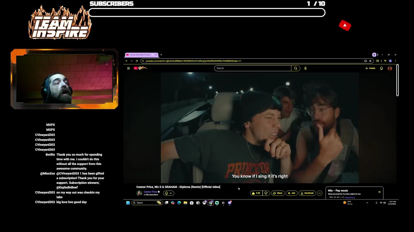The height and width of the screenshot is (232, 414).
Task: Open the Windows Start menu
Action: pos(128,203)
